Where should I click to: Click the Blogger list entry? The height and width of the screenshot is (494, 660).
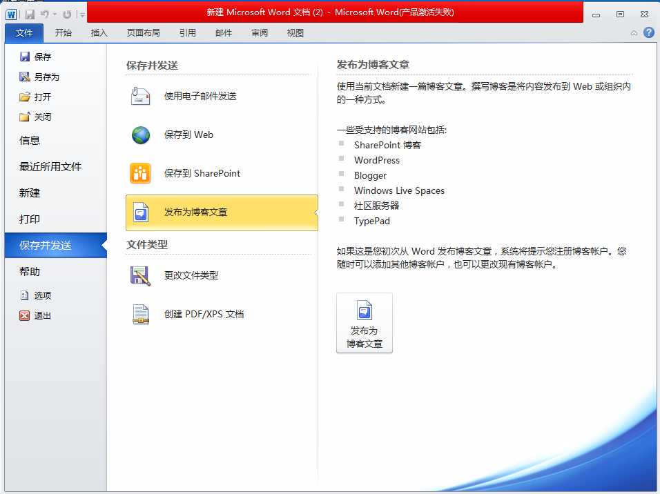(x=370, y=175)
